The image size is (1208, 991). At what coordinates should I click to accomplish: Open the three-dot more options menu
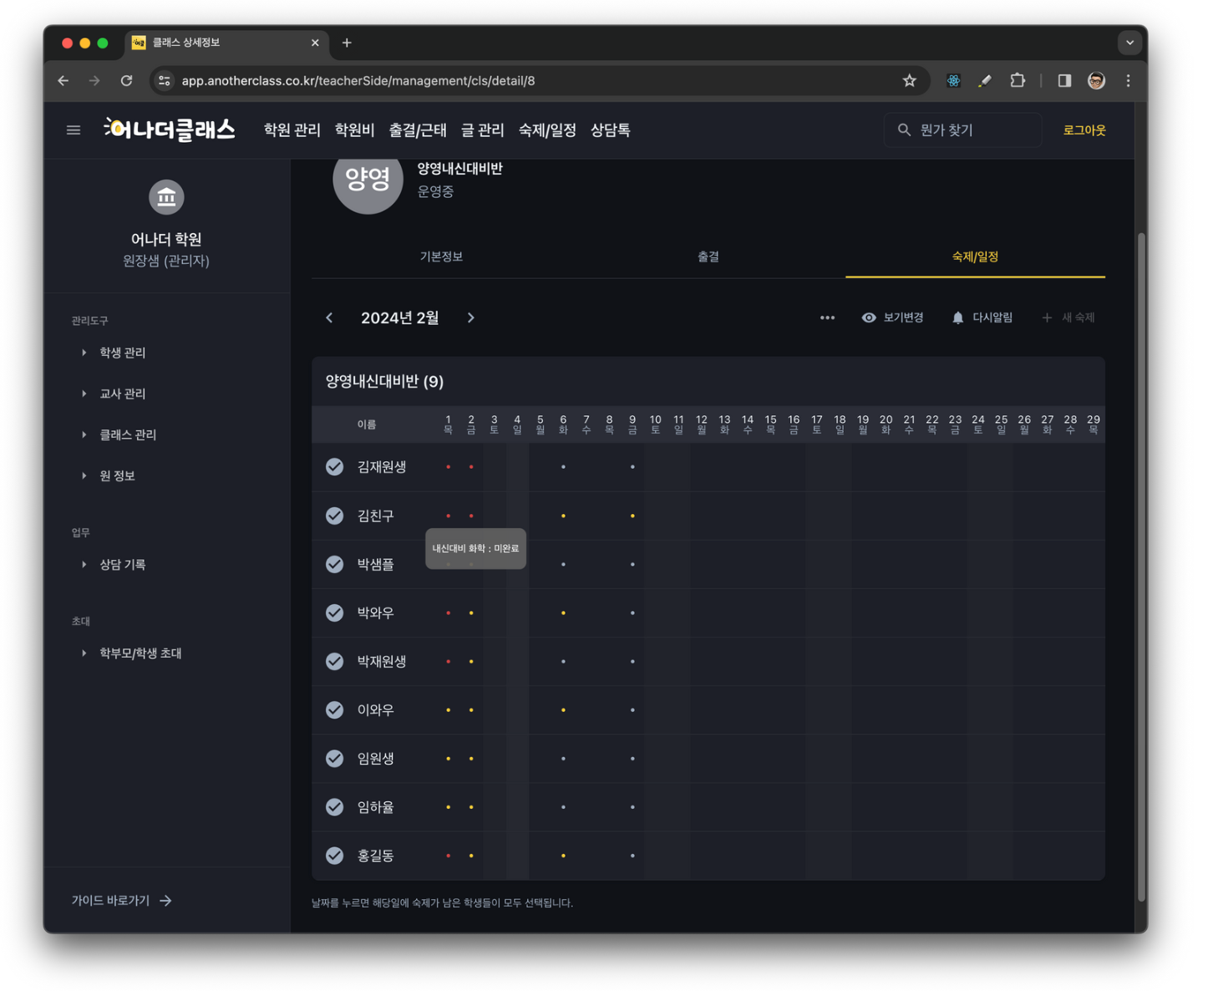coord(827,318)
